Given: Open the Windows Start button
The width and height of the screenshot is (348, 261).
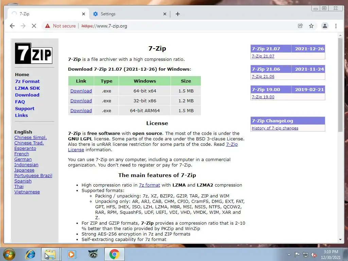Looking at the screenshot, I should coord(9,254).
